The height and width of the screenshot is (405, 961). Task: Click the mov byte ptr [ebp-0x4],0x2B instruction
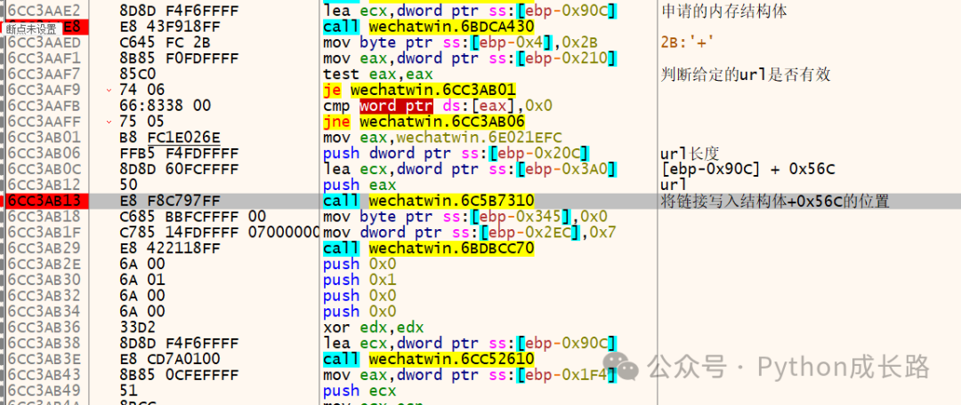pyautogui.click(x=460, y=43)
